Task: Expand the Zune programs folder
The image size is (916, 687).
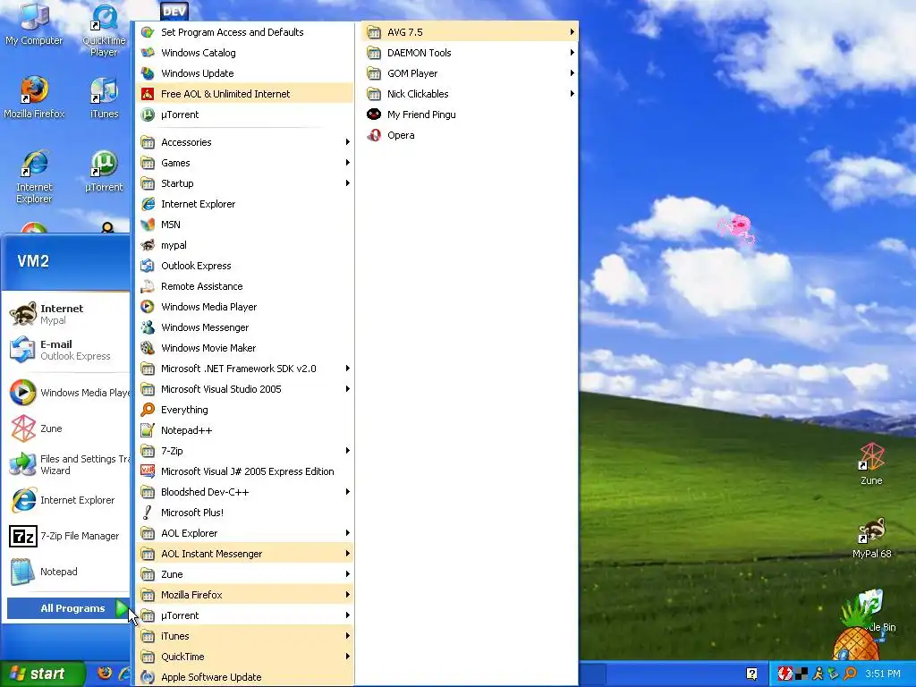Action: (245, 573)
